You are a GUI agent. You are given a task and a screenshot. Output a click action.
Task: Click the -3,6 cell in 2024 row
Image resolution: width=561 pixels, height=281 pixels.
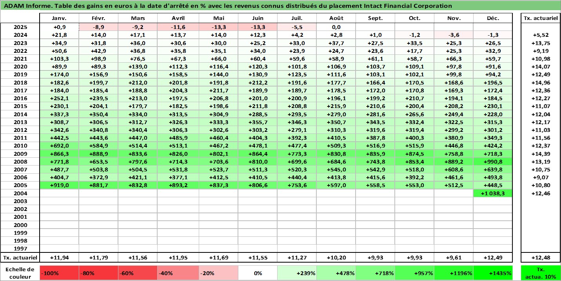(454, 35)
